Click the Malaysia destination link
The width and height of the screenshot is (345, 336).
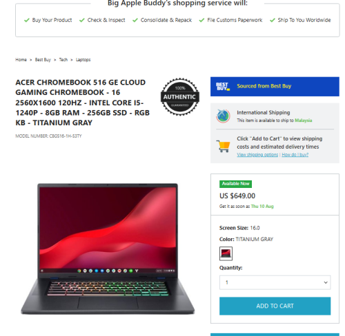coord(304,120)
